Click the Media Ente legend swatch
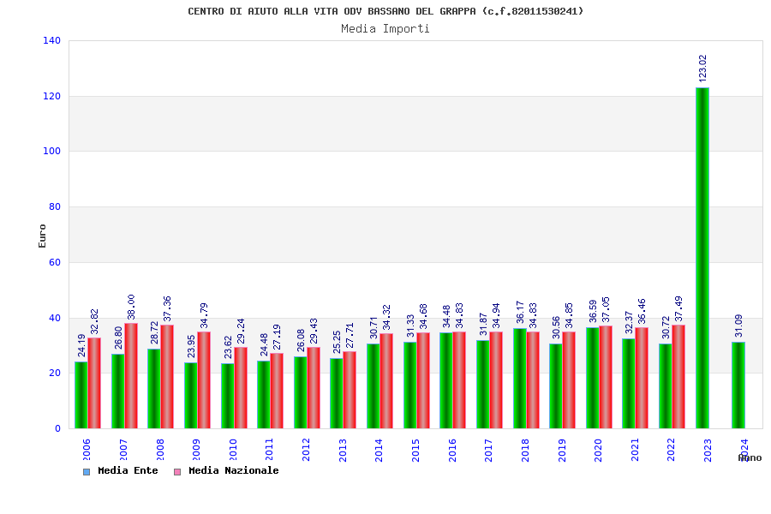 coord(87,472)
